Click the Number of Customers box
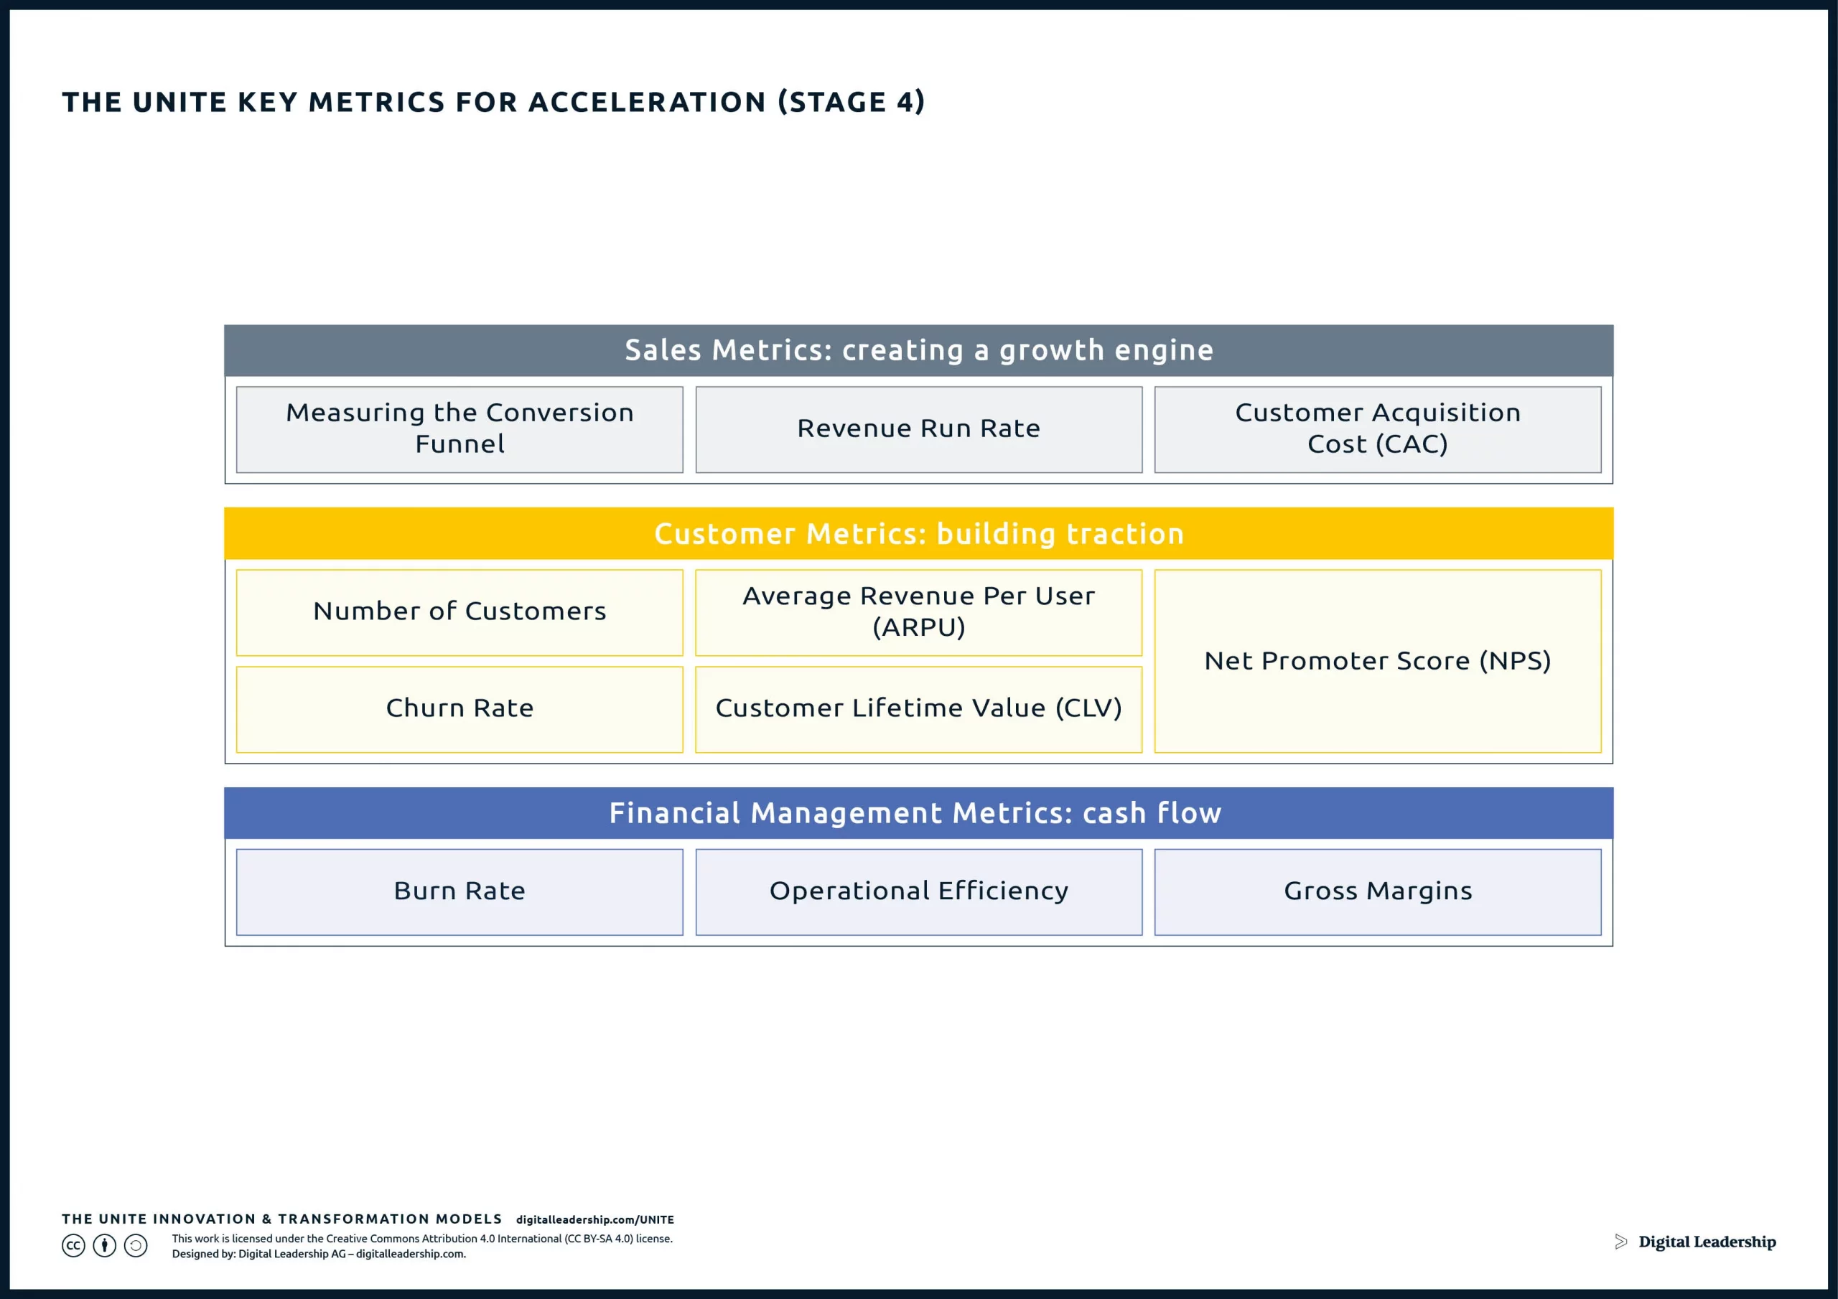Image resolution: width=1838 pixels, height=1299 pixels. click(459, 612)
